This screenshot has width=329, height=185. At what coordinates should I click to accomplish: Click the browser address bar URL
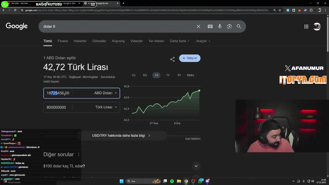click(147, 10)
